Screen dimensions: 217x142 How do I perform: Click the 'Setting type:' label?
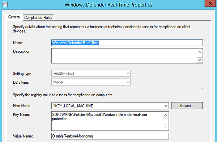23,74
